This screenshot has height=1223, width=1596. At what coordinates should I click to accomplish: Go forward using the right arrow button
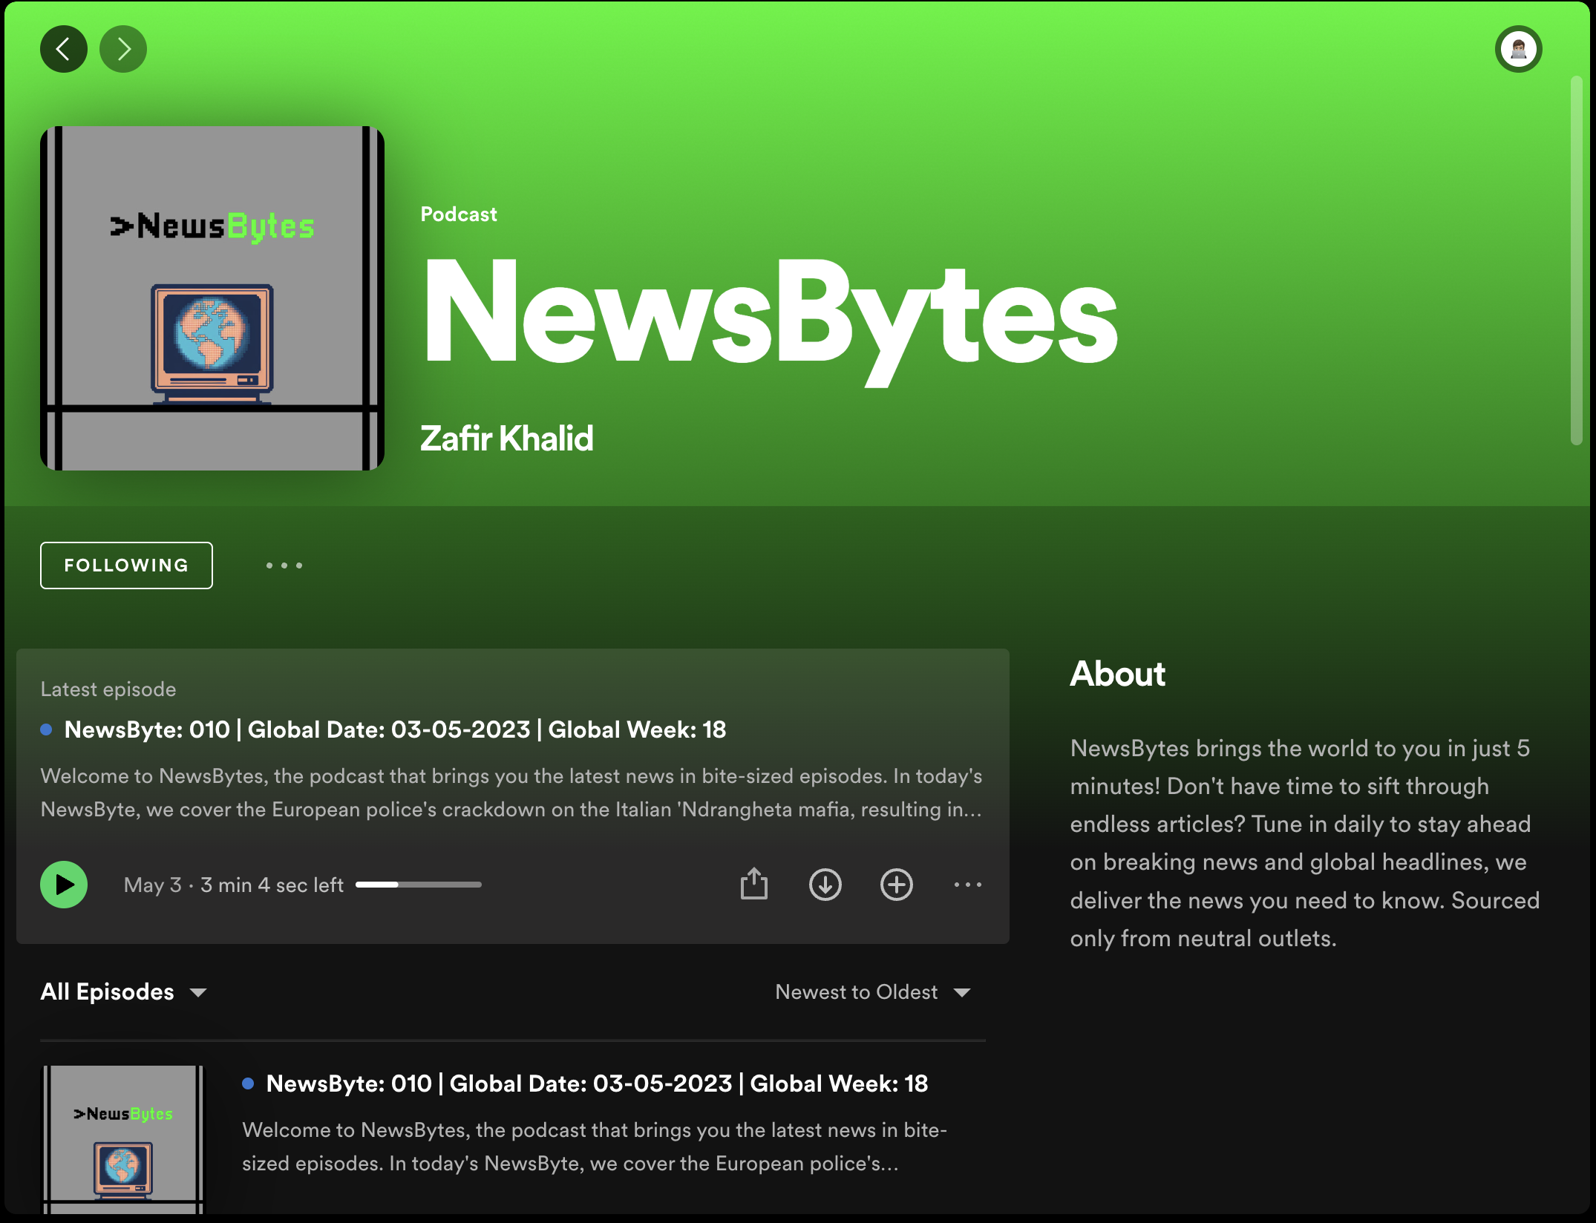(123, 49)
